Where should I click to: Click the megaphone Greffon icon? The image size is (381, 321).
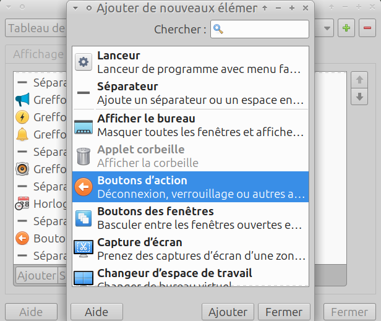[x=23, y=99]
